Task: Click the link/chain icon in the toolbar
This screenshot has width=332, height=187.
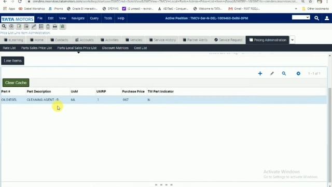Action: [x=34, y=26]
